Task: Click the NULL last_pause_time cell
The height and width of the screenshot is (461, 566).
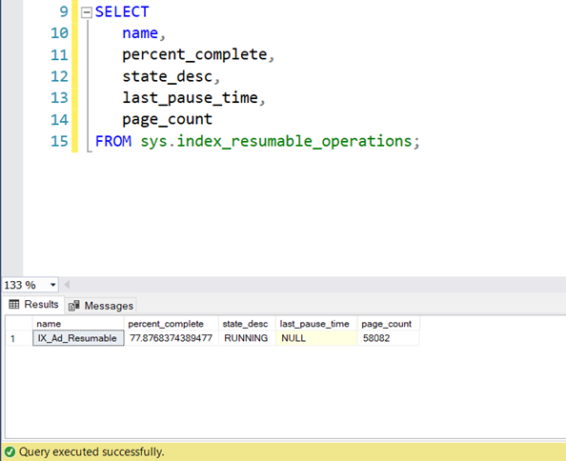Action: [x=316, y=338]
